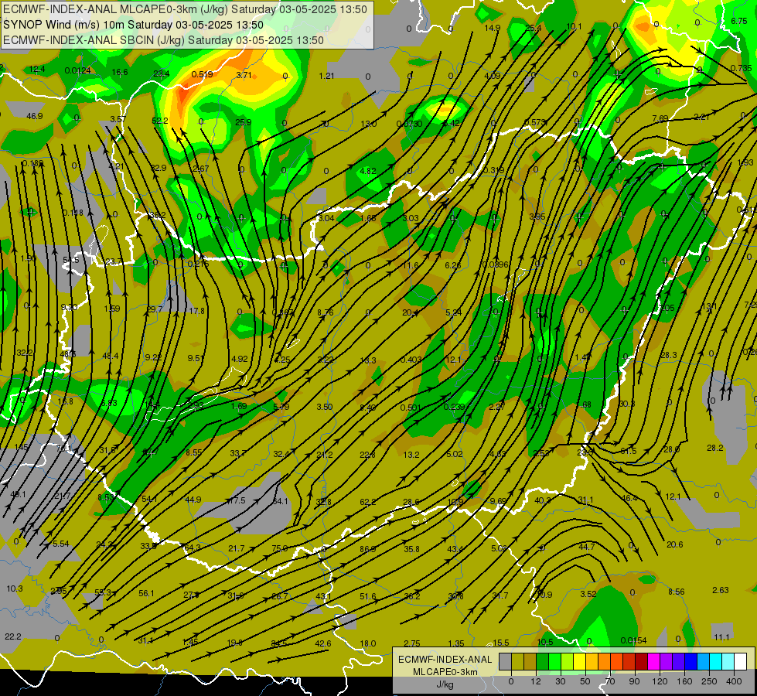Click the map value 0.0154
The image size is (757, 696).
633,640
